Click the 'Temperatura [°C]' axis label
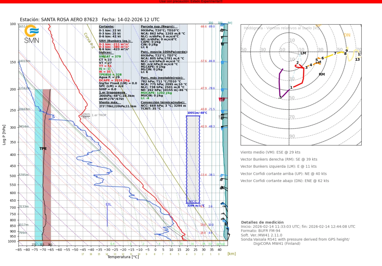 [x=123, y=257]
